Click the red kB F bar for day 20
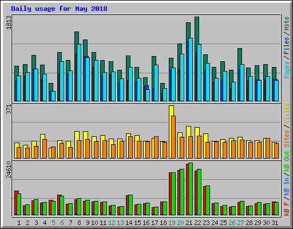This screenshot has height=229, width=293. (x=179, y=192)
